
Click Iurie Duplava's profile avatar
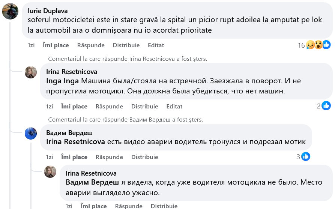click(10, 11)
